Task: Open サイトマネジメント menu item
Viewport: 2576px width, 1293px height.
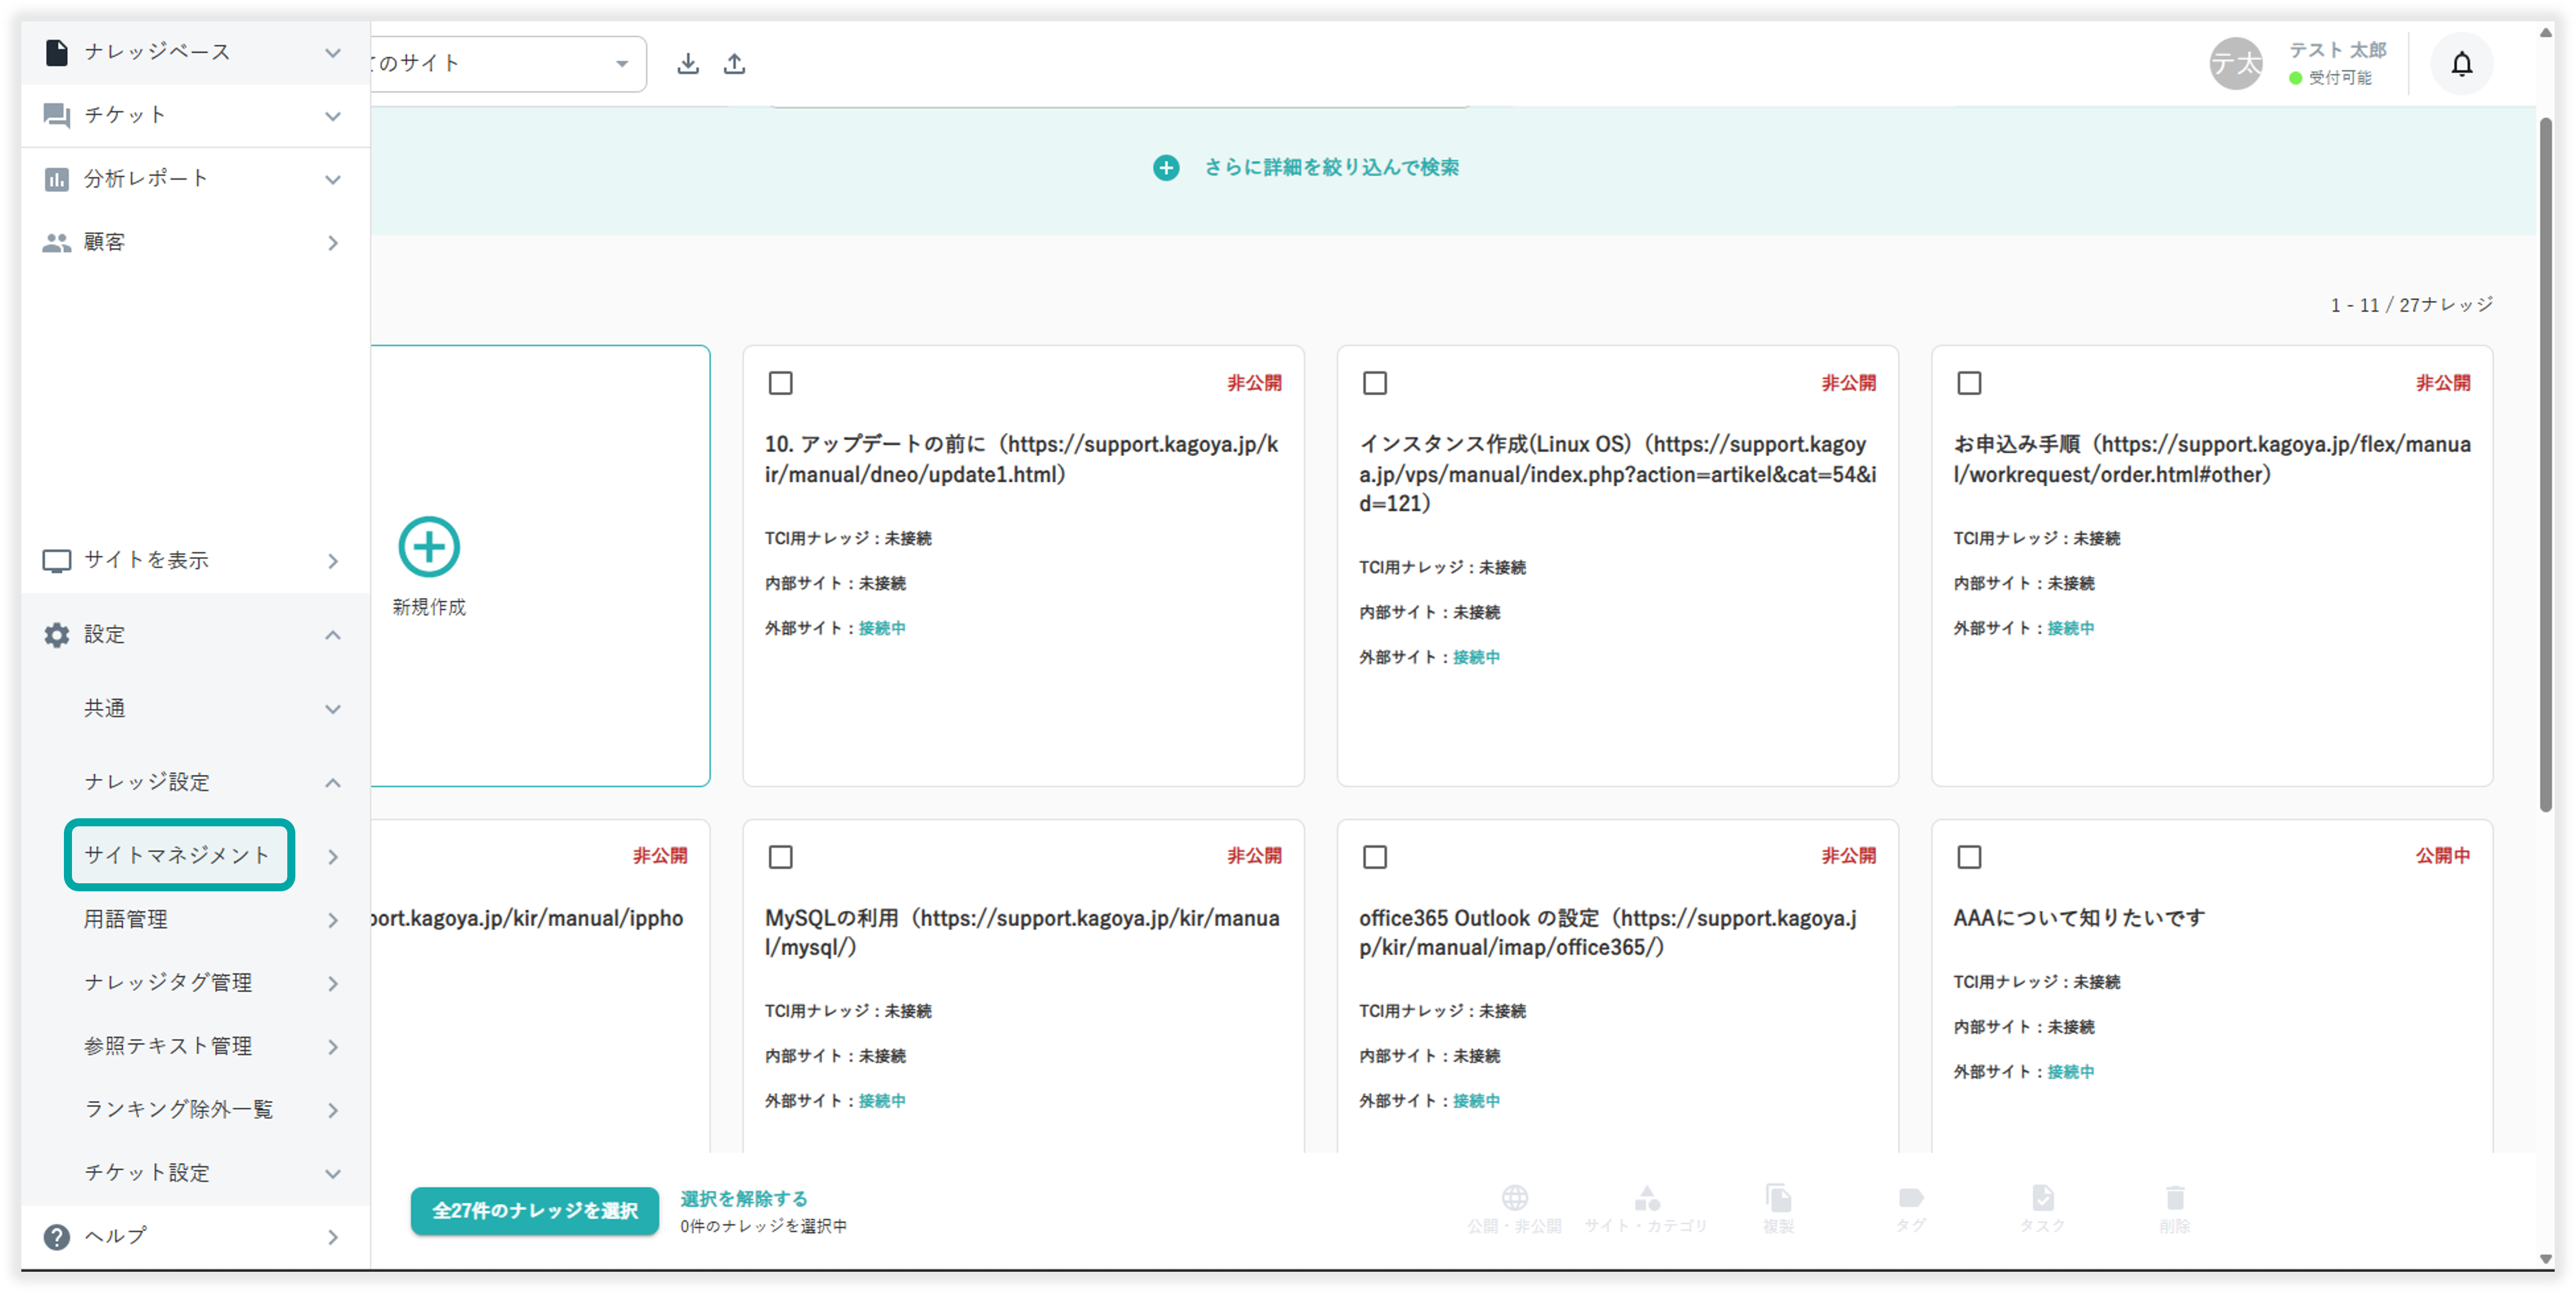Action: (x=178, y=855)
